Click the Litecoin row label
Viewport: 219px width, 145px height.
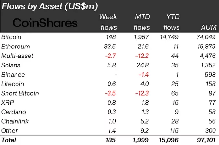coord(13,84)
